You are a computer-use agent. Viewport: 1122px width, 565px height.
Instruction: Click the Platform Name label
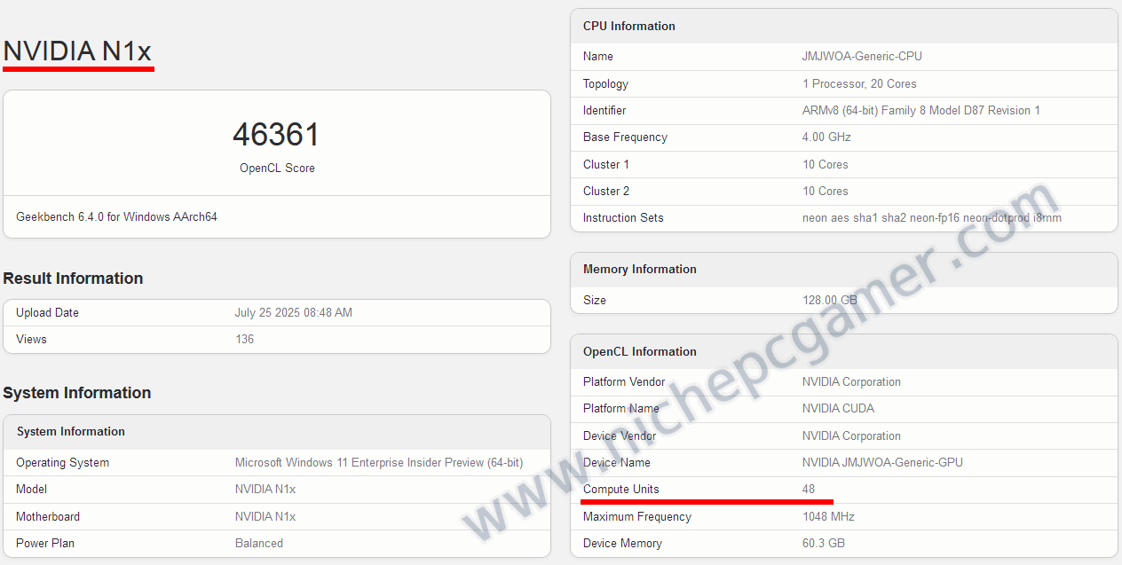point(621,408)
